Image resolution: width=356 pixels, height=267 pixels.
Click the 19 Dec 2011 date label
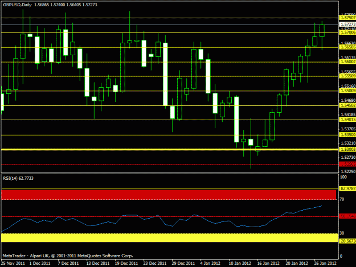click(x=126, y=264)
